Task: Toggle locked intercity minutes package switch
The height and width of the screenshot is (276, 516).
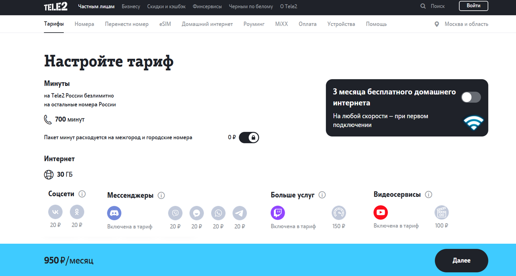Action: (x=249, y=137)
